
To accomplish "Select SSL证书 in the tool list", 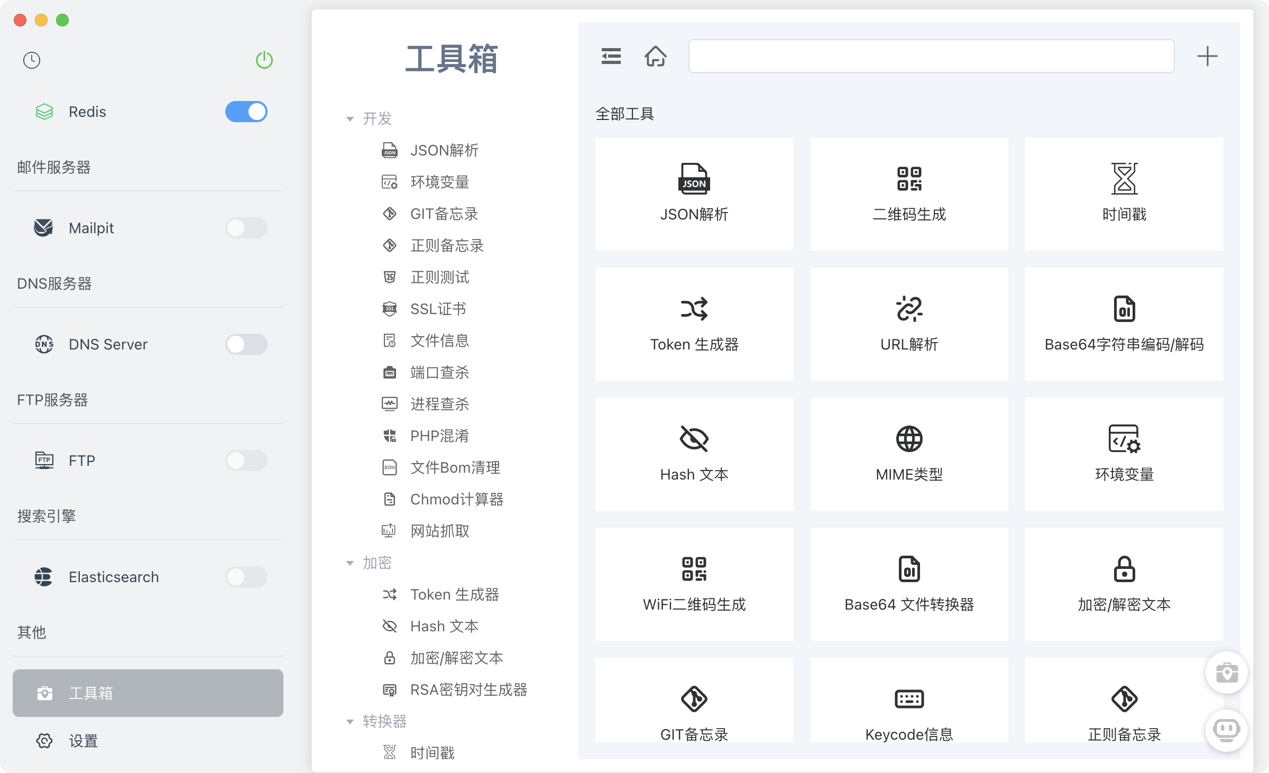I will pyautogui.click(x=438, y=309).
